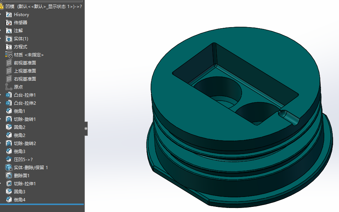The width and height of the screenshot is (339, 212).
Task: Click the feature panel collapse handle
Action: click(x=86, y=129)
